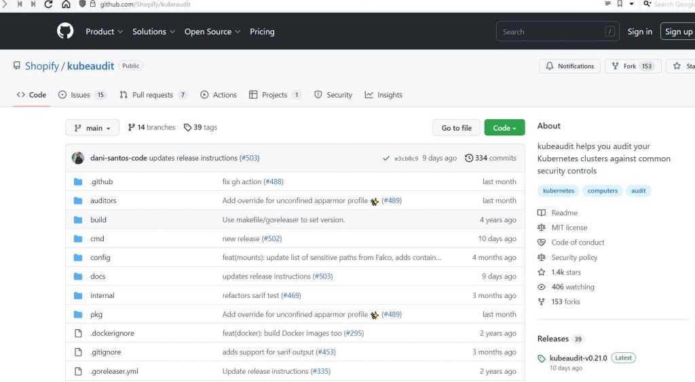The height and width of the screenshot is (382, 695).
Task: Reload the page with browser refresh icon
Action: tap(48, 5)
